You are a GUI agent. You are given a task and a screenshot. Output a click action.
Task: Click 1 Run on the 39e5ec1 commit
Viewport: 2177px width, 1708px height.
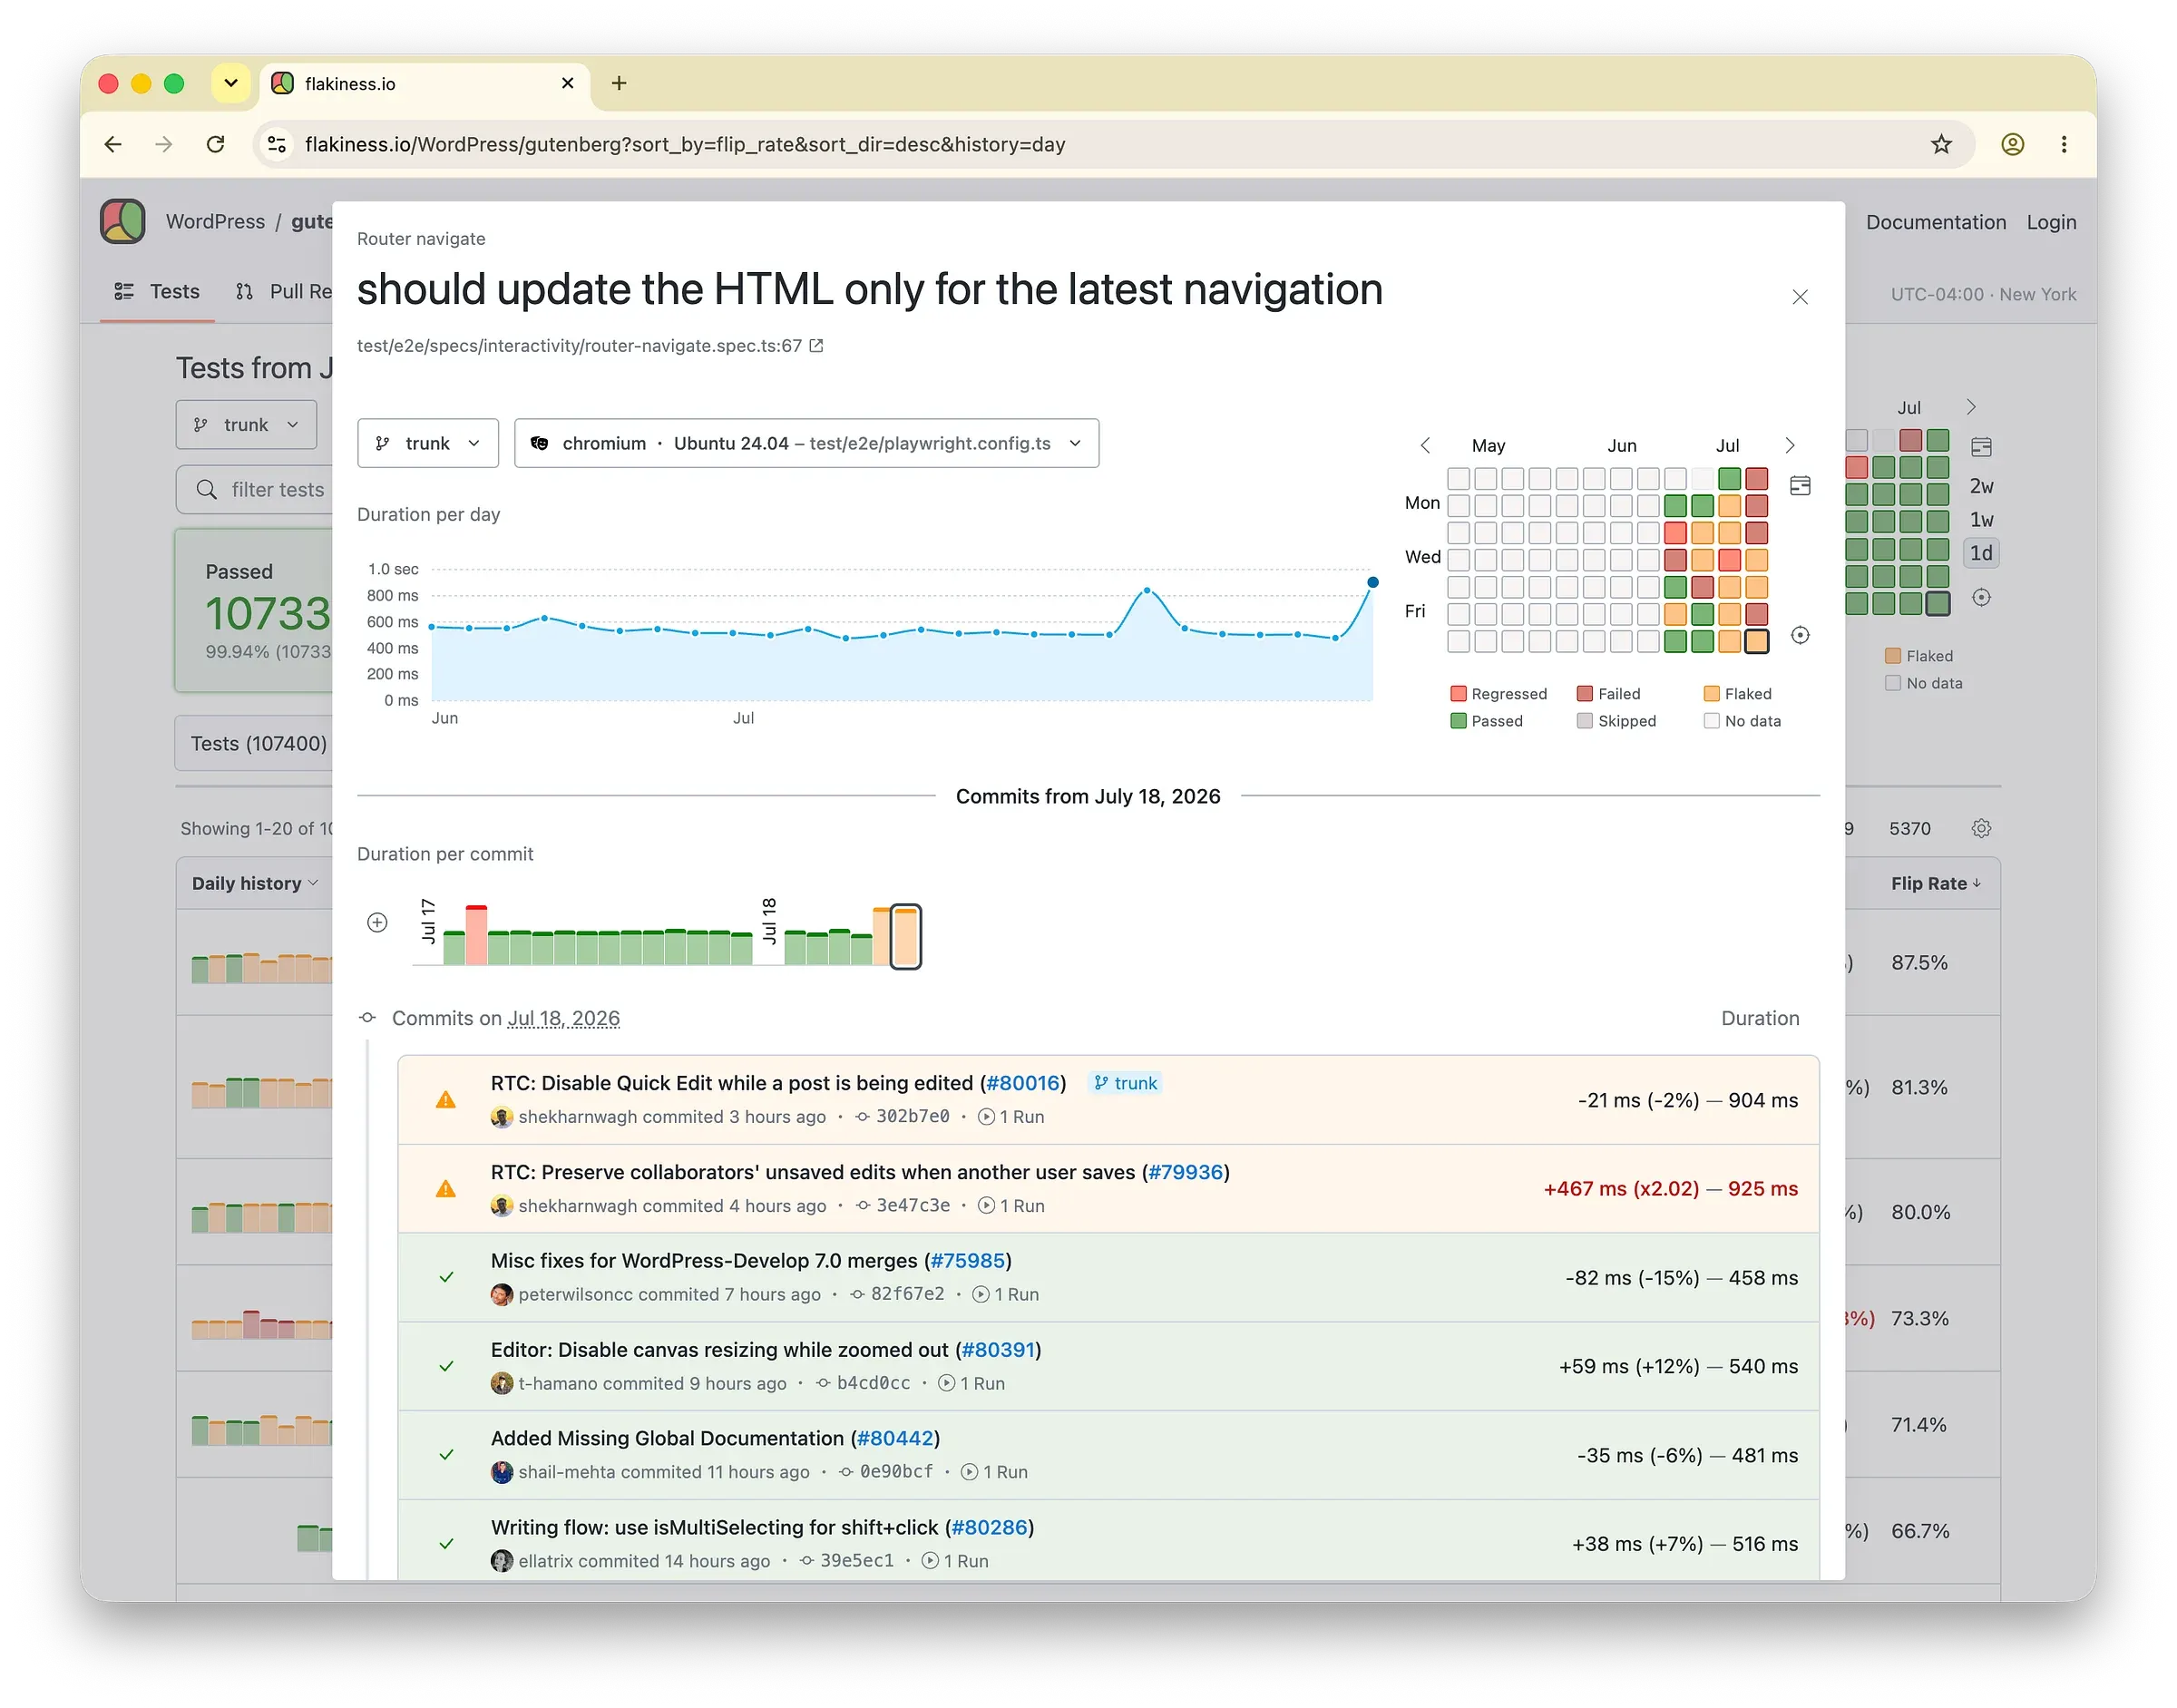click(x=955, y=1561)
